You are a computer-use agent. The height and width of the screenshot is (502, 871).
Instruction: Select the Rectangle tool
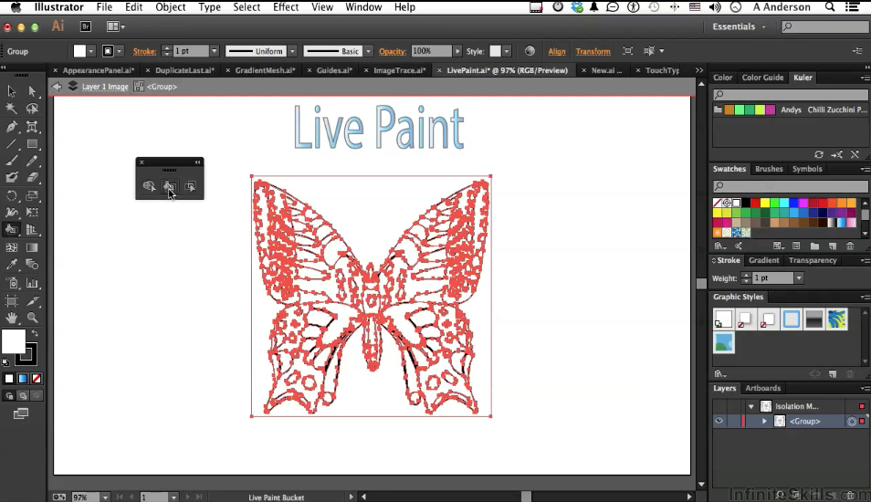pyautogui.click(x=32, y=144)
